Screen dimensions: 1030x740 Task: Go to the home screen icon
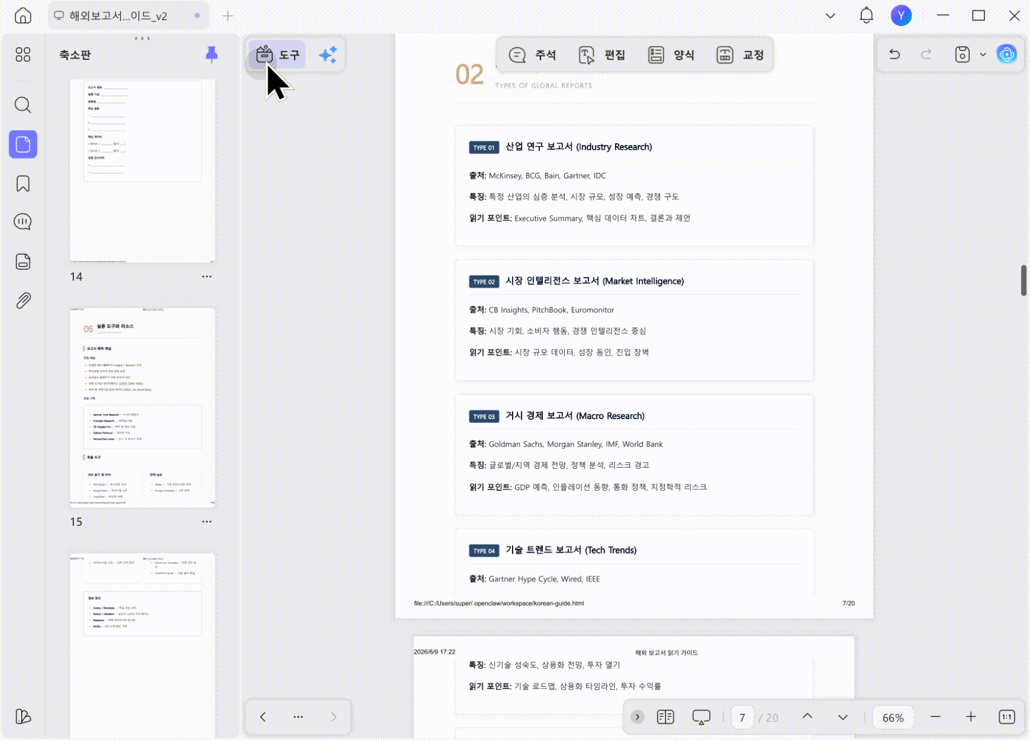(x=23, y=15)
